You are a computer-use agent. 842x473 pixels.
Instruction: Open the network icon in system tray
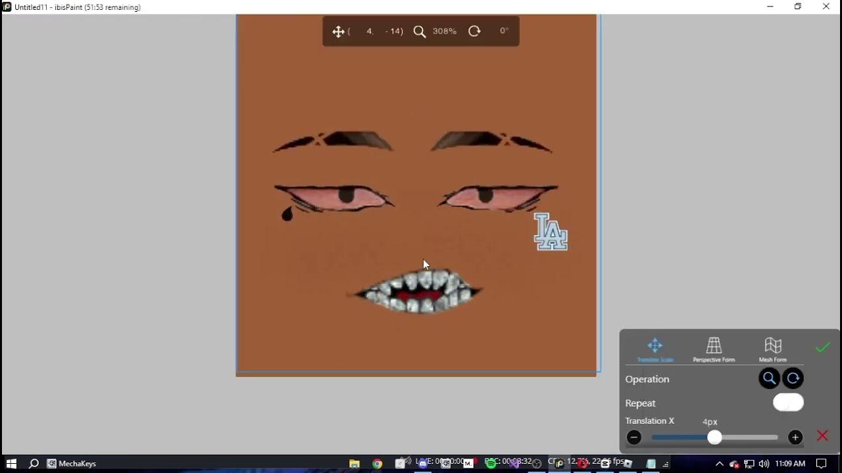pyautogui.click(x=749, y=463)
